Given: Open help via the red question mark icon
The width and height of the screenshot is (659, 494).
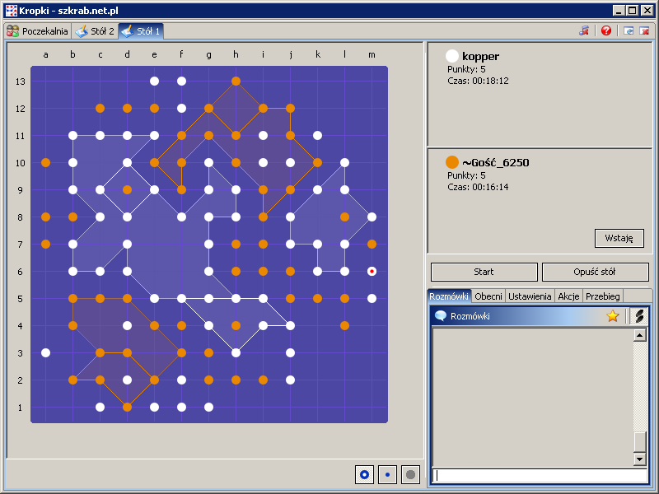Looking at the screenshot, I should click(606, 30).
